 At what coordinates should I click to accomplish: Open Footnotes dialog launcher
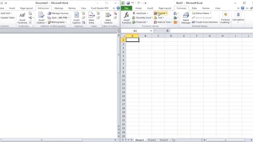point(33,26)
